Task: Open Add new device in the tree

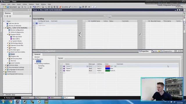Action: click(14, 23)
